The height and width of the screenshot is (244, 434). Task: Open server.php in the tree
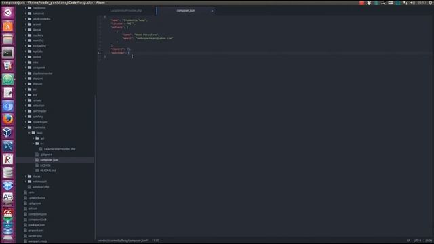(x=35, y=236)
